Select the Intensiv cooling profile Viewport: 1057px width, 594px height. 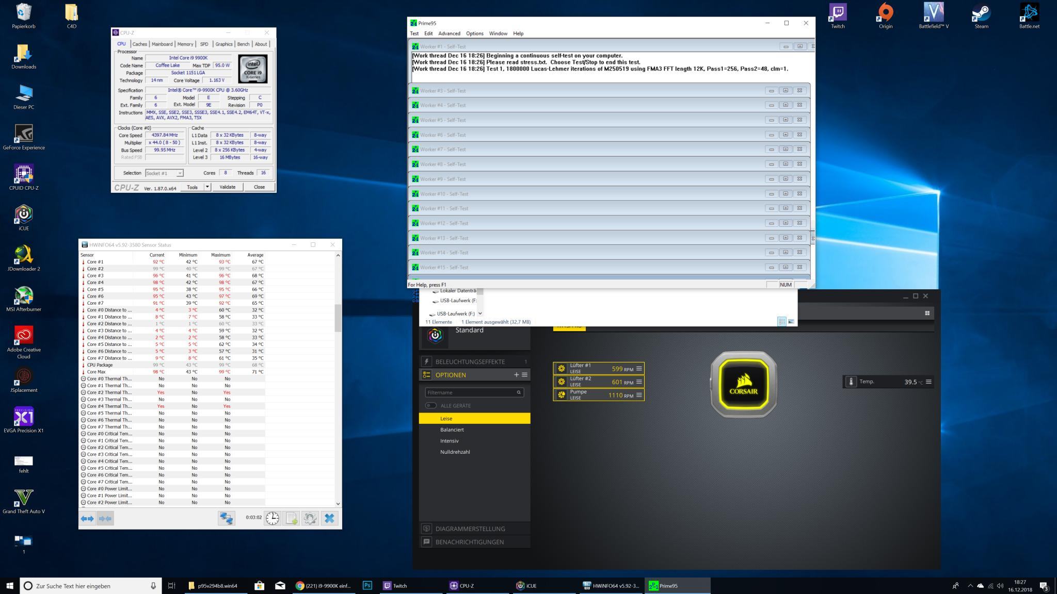tap(449, 441)
